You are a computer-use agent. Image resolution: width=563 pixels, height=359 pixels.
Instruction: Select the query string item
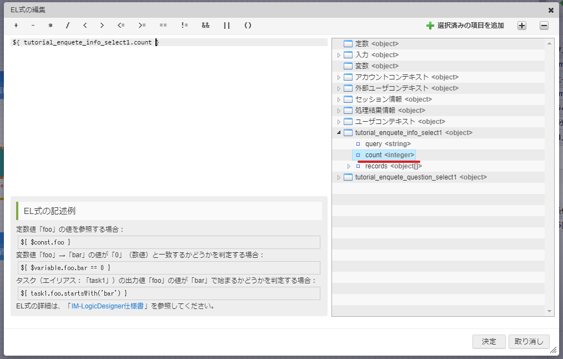point(388,144)
